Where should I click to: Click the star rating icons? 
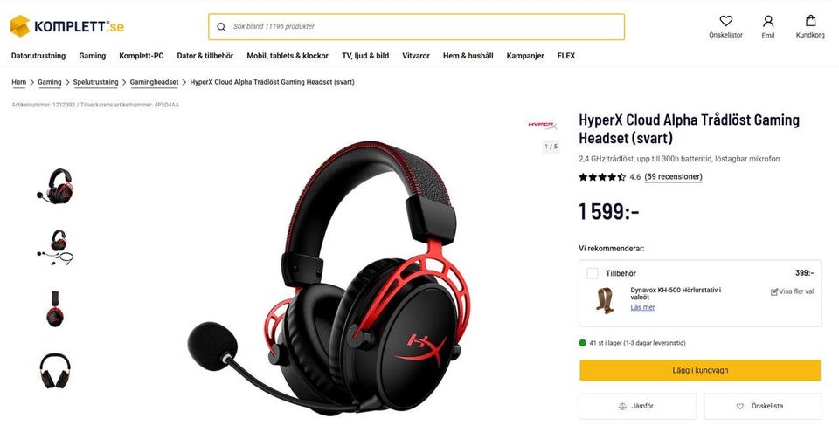coord(602,177)
